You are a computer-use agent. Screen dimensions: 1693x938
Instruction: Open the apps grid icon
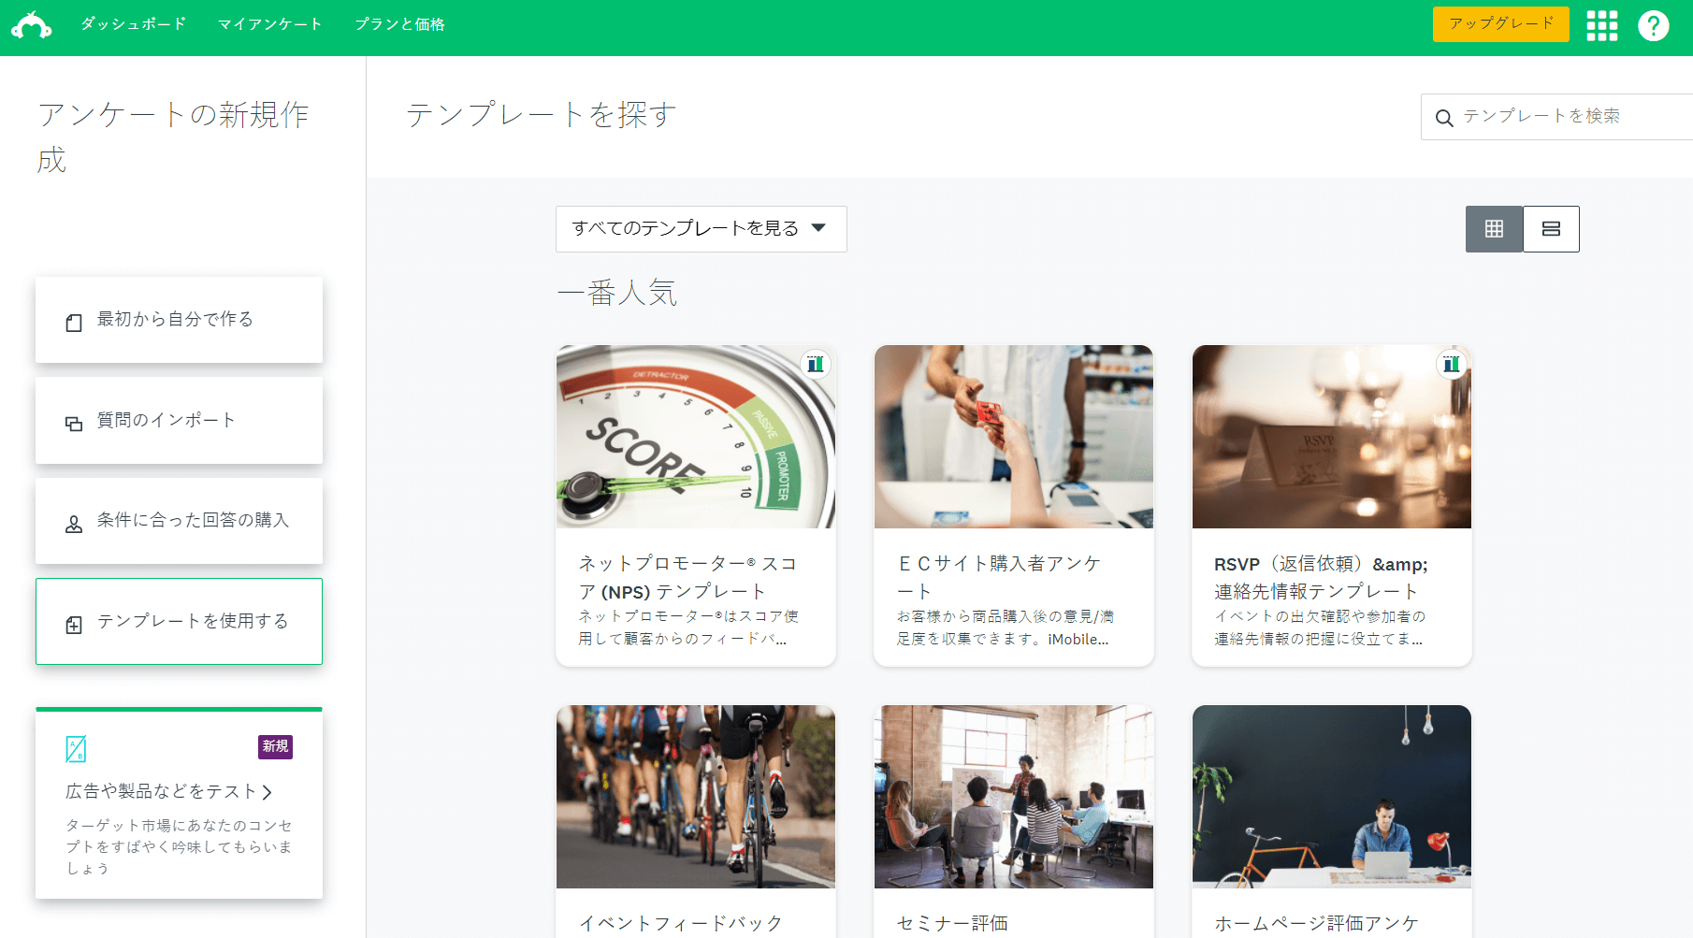tap(1602, 25)
